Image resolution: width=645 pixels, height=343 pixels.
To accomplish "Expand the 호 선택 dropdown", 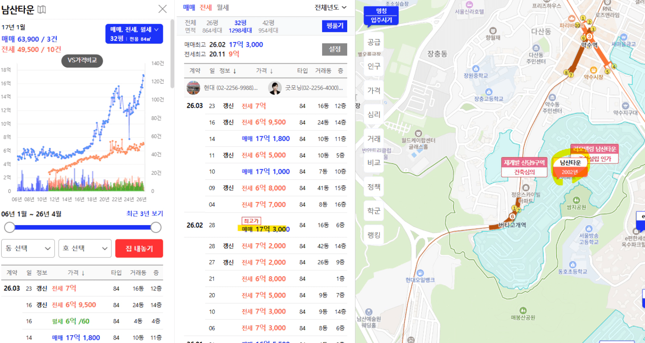I will [x=85, y=248].
